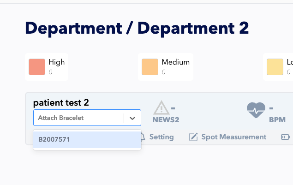
Task: Open Spot Measurement
Action: coord(234,137)
